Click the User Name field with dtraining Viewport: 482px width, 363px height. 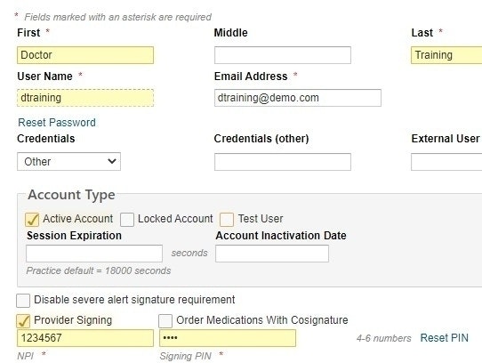(x=85, y=98)
